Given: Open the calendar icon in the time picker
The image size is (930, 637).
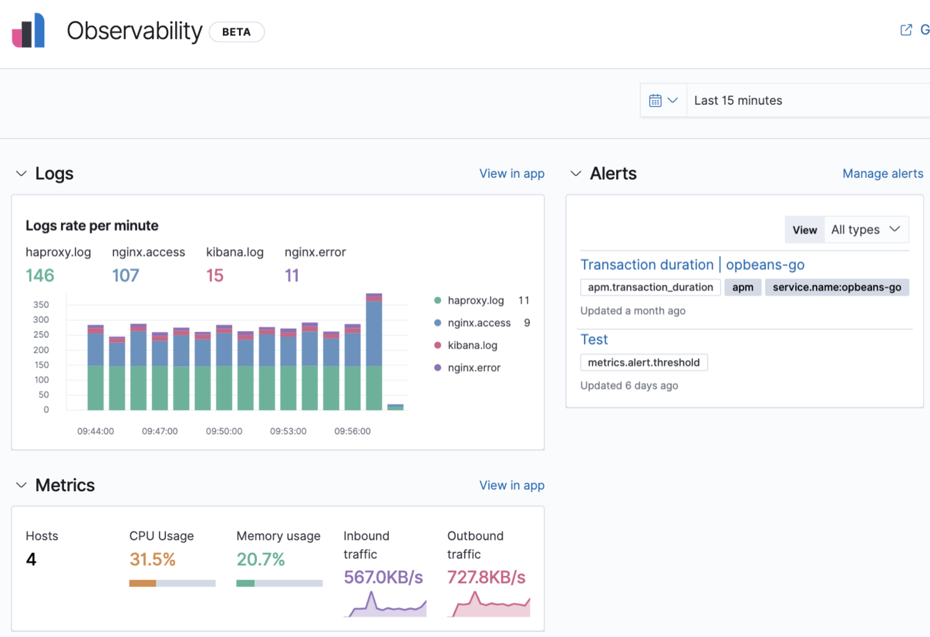Looking at the screenshot, I should pyautogui.click(x=656, y=99).
